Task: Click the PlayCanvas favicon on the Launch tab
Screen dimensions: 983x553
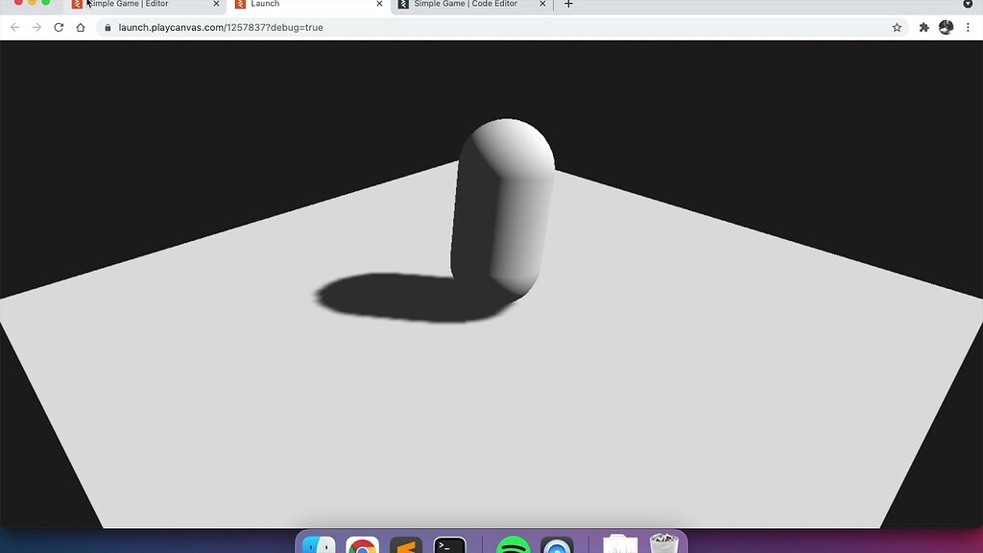Action: click(242, 4)
